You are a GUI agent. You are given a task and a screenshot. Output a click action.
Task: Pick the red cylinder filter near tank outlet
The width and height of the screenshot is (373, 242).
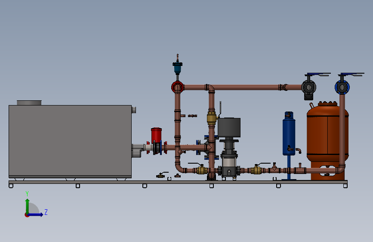[156, 135]
